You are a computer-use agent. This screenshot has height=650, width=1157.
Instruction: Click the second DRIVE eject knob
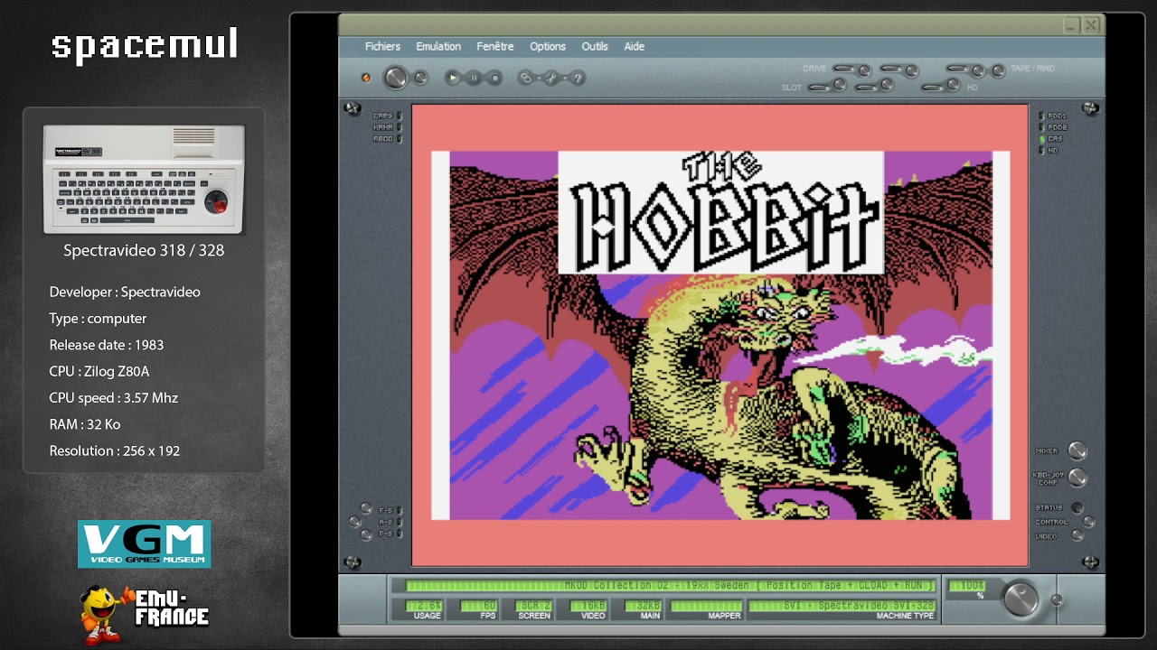(911, 70)
